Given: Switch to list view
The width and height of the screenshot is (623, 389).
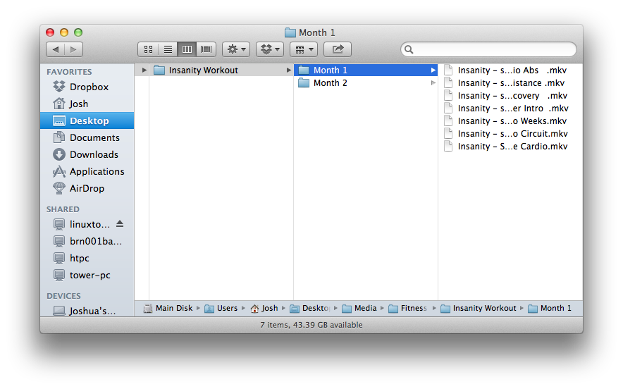Looking at the screenshot, I should (168, 49).
